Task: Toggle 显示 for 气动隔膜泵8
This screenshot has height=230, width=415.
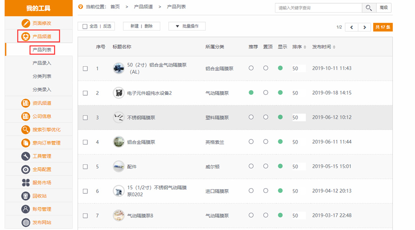Action: tap(280, 215)
